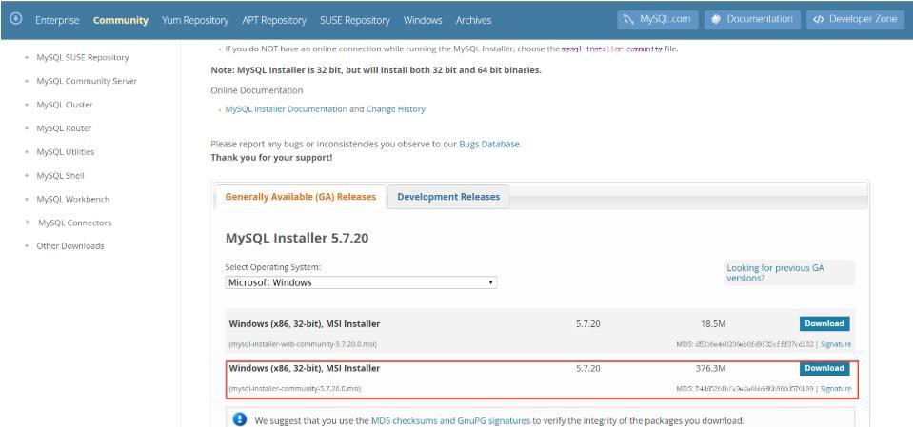
Task: Click the circular download icon in top bar
Action: tap(16, 19)
